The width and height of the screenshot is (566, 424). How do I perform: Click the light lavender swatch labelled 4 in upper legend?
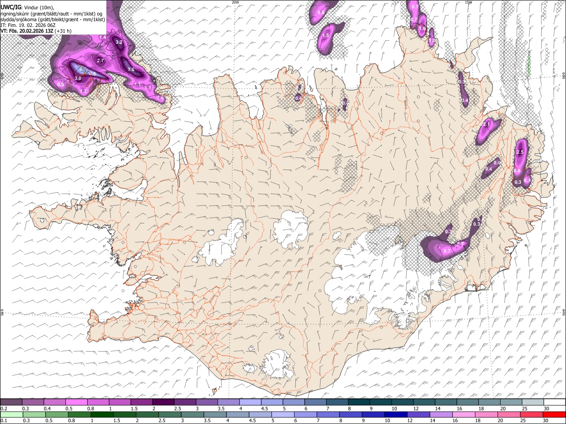[250, 402]
